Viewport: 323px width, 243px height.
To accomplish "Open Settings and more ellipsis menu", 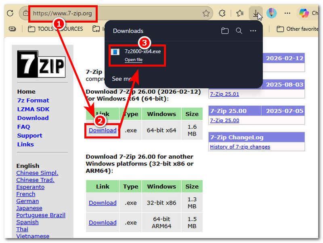I will pyautogui.click(x=287, y=13).
